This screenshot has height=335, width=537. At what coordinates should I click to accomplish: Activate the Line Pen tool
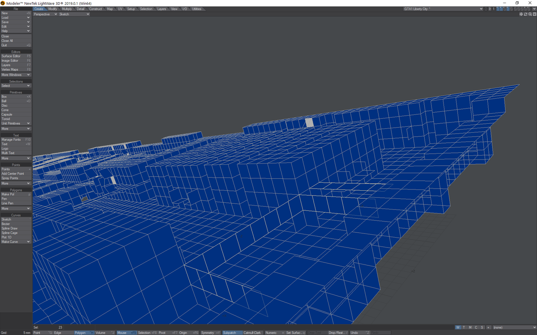coord(16,203)
